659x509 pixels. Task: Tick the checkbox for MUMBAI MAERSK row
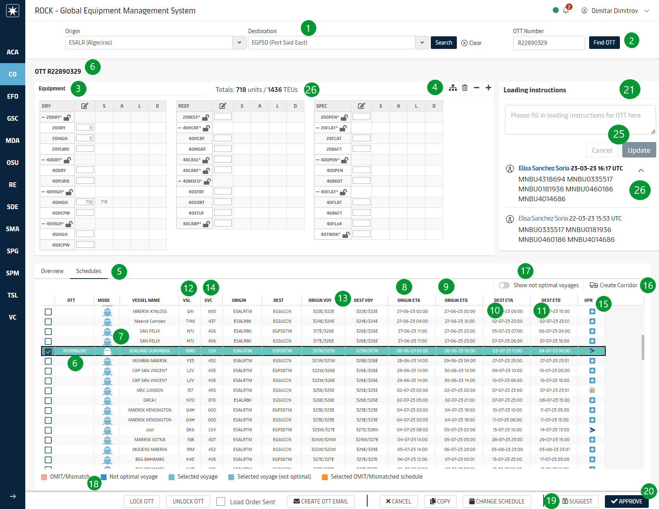[48, 361]
